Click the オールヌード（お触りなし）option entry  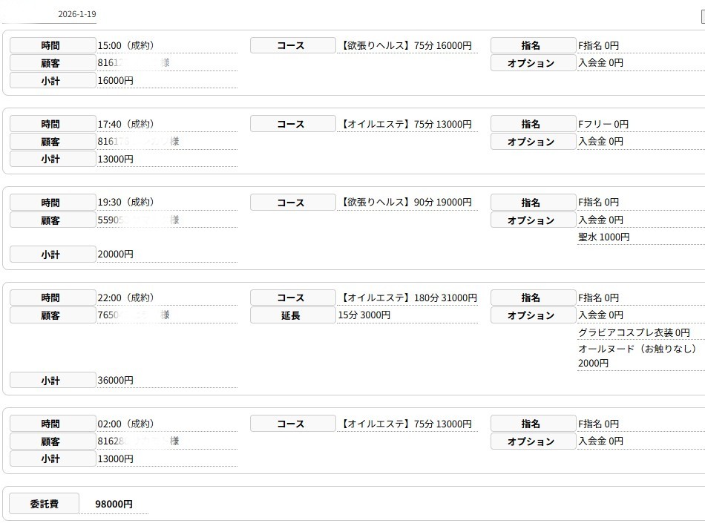click(x=637, y=349)
